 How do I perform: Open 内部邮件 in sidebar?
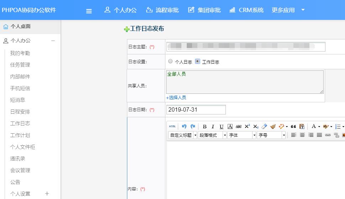[x=20, y=76]
